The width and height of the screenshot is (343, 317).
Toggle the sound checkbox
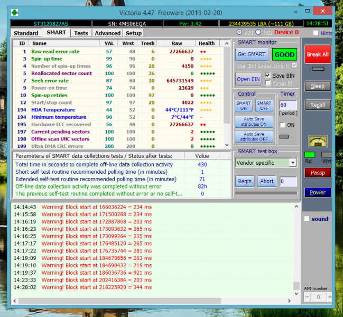pyautogui.click(x=307, y=219)
